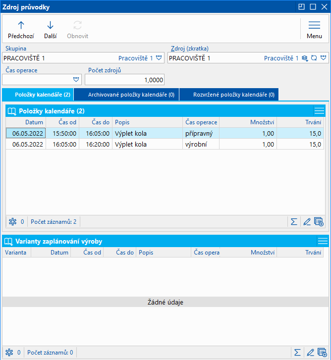
Task: Click Počet záznamů: 0 status text
Action: click(x=50, y=353)
